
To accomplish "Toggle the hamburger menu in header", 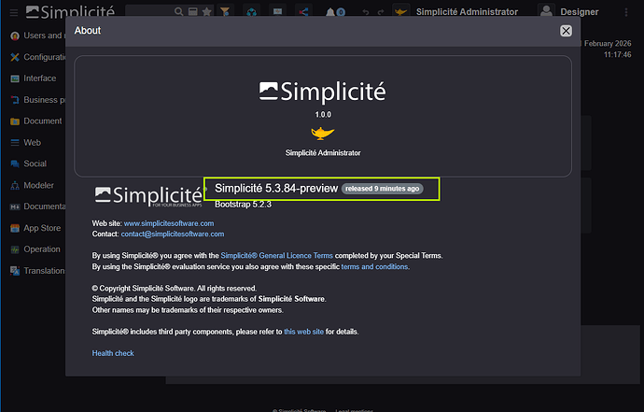I will click(x=12, y=12).
